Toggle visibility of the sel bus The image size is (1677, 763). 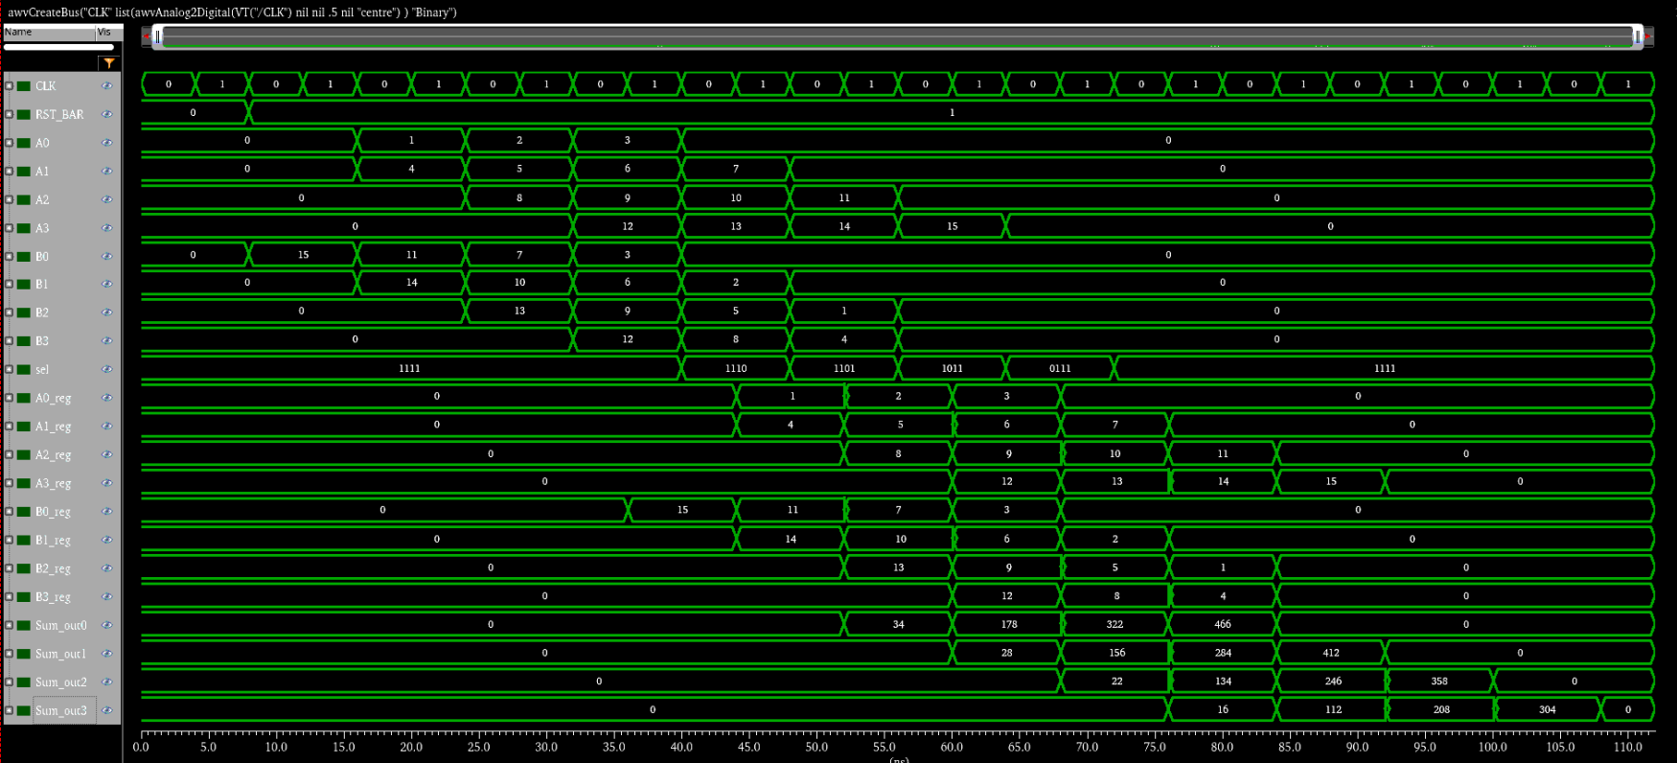tap(107, 370)
